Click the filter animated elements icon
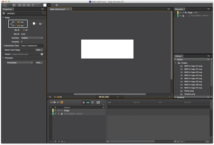 coord(56,141)
